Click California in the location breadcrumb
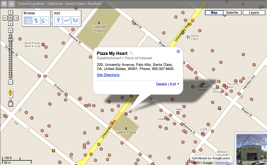This screenshot has height=165, width=267. click(55, 4)
